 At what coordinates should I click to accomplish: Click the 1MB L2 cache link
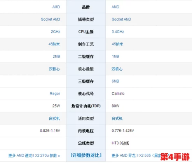[115, 57]
